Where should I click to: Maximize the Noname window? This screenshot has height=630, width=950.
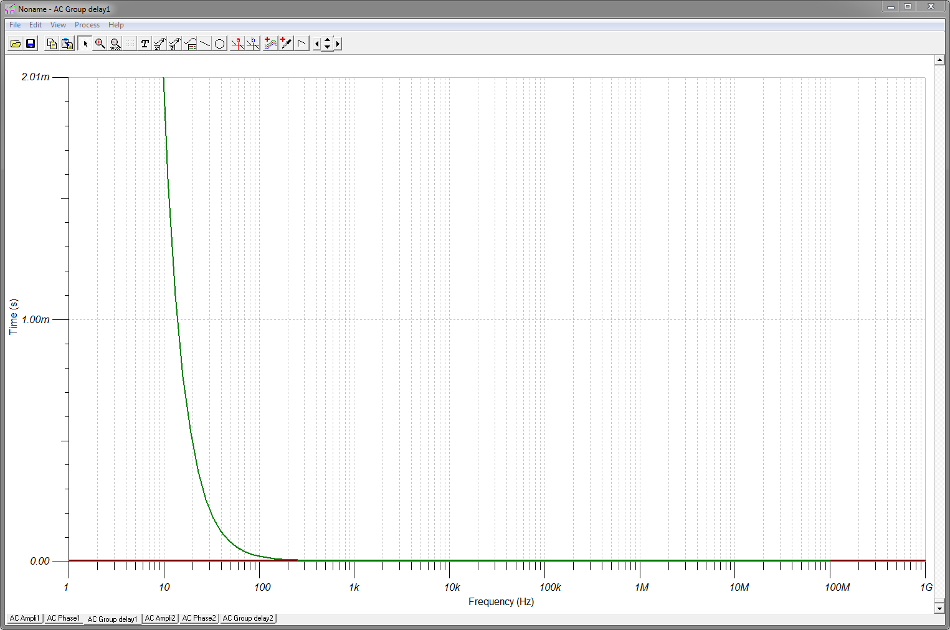(908, 7)
